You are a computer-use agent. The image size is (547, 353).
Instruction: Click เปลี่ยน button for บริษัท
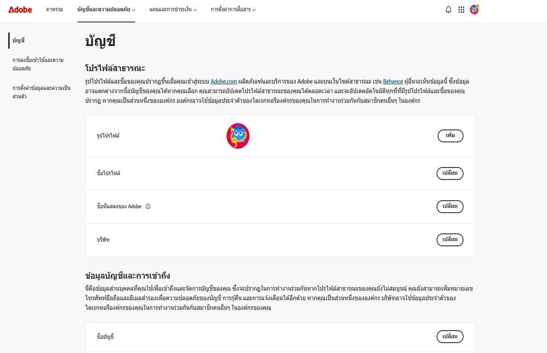(450, 240)
